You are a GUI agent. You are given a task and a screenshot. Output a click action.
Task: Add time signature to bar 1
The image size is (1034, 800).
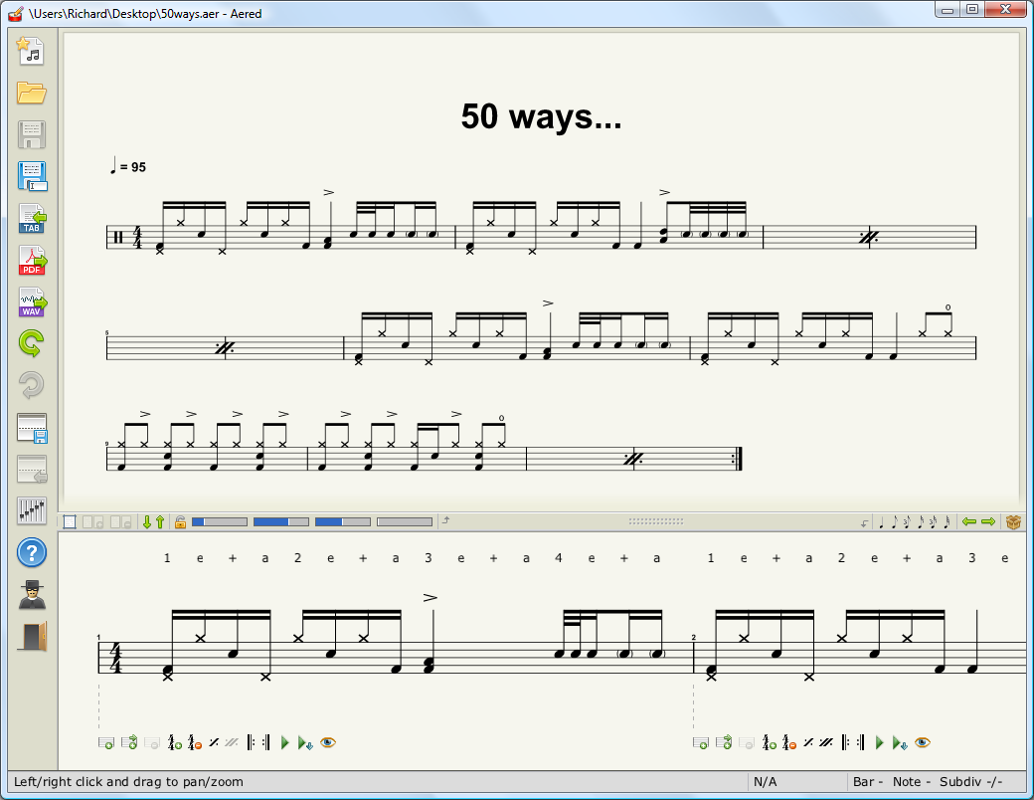click(174, 742)
